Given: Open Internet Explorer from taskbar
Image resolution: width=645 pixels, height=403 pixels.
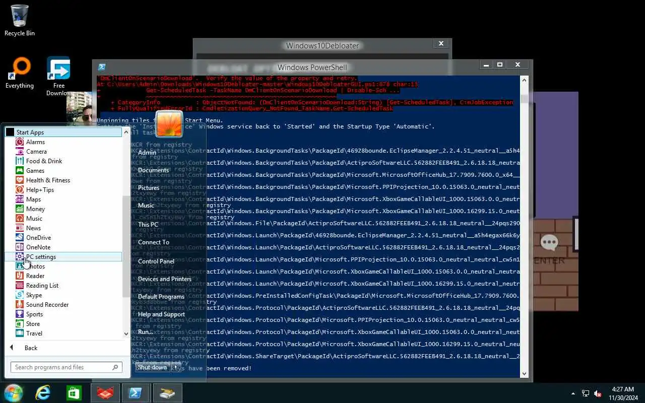Looking at the screenshot, I should coord(43,393).
